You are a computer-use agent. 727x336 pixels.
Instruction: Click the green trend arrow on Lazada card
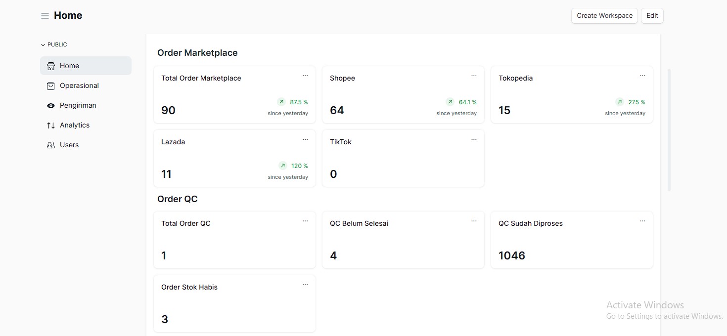pos(282,166)
